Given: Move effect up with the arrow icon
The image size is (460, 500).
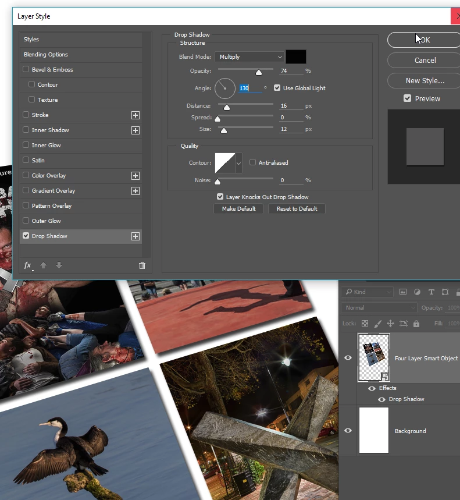Looking at the screenshot, I should pyautogui.click(x=43, y=265).
